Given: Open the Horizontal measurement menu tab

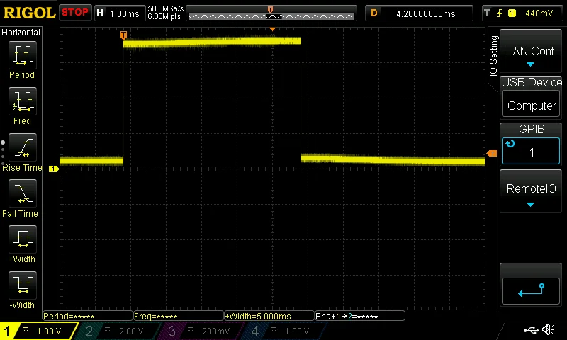Looking at the screenshot, I should (x=21, y=33).
